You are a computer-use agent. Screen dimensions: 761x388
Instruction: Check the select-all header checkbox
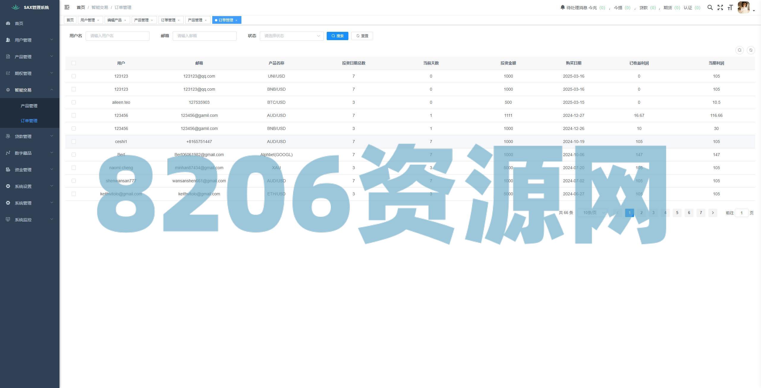coord(74,63)
